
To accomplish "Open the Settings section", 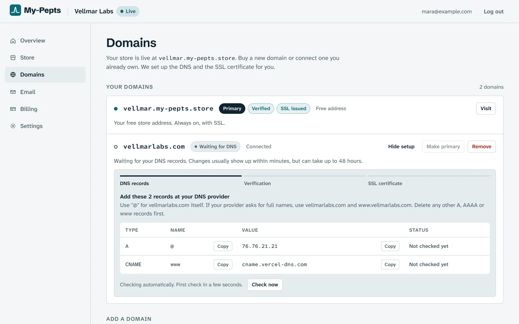I will click(x=45, y=126).
